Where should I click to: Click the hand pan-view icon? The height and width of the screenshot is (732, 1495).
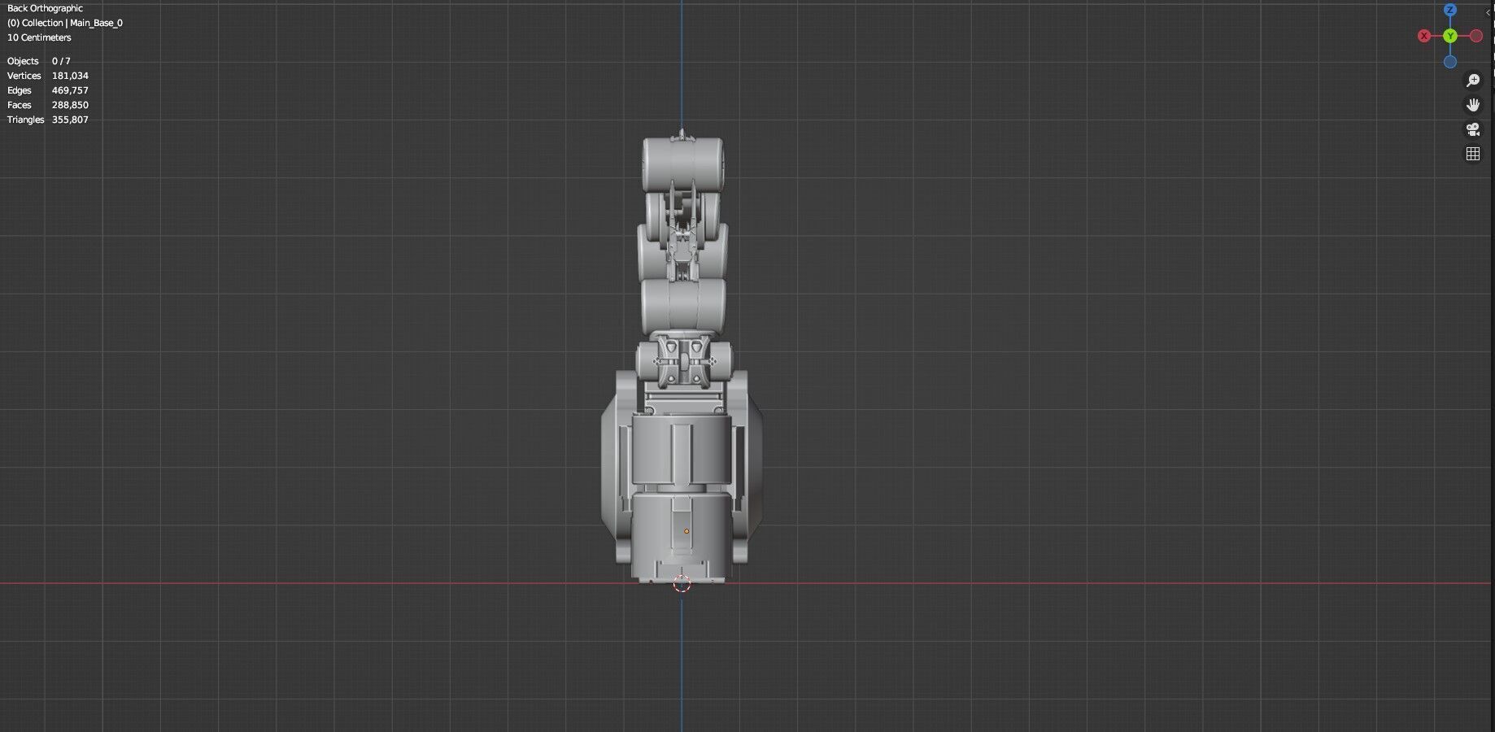tap(1472, 105)
